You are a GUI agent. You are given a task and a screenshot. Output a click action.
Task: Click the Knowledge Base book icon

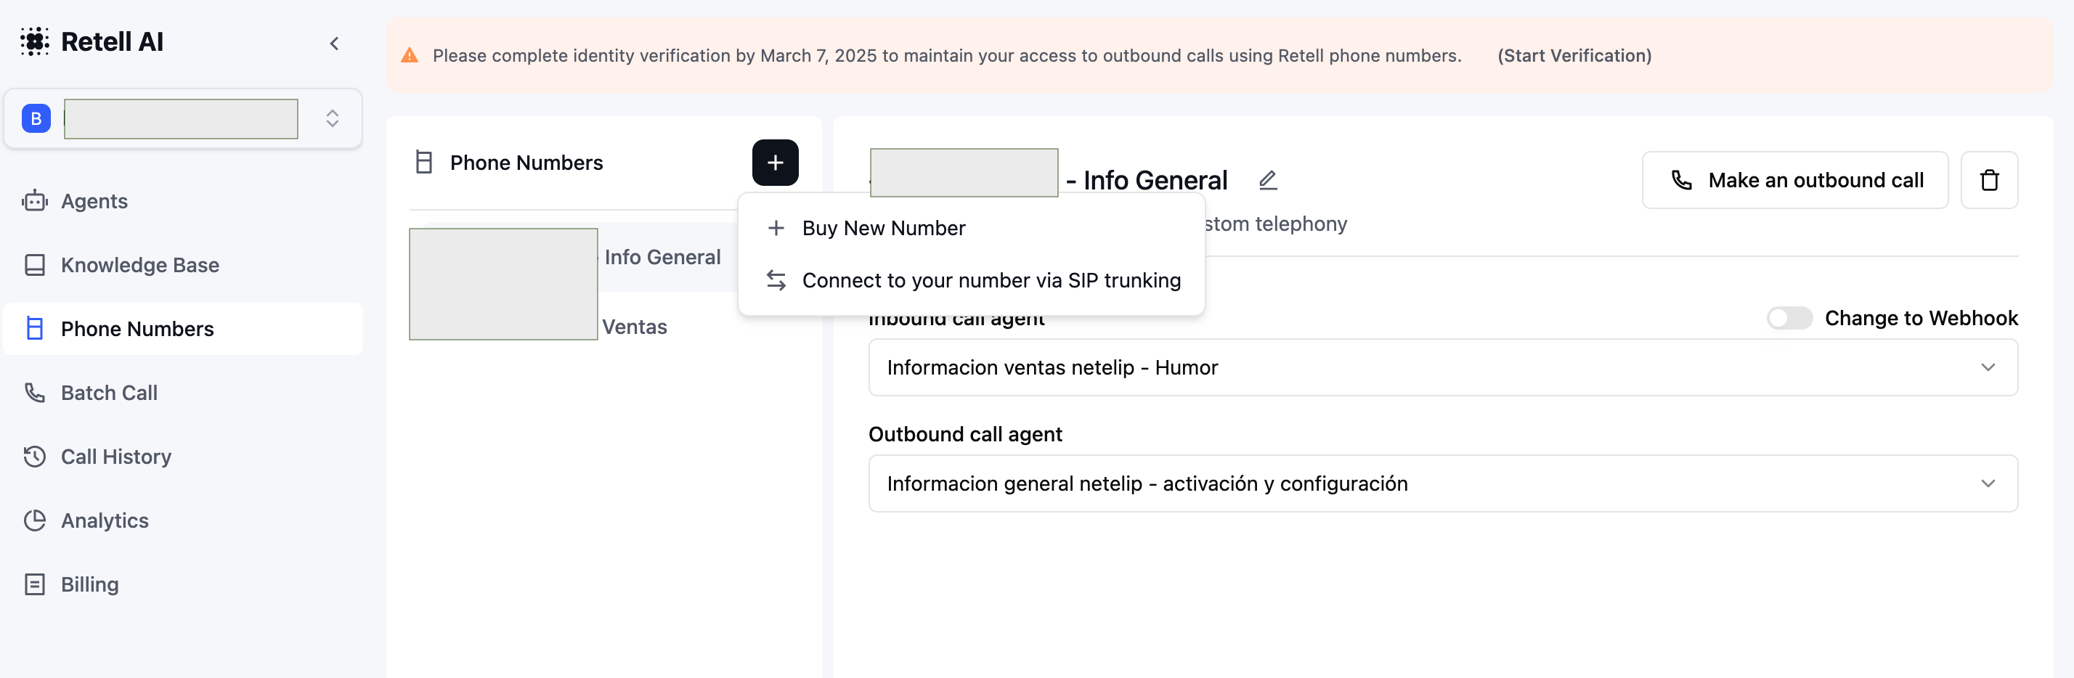pyautogui.click(x=35, y=265)
